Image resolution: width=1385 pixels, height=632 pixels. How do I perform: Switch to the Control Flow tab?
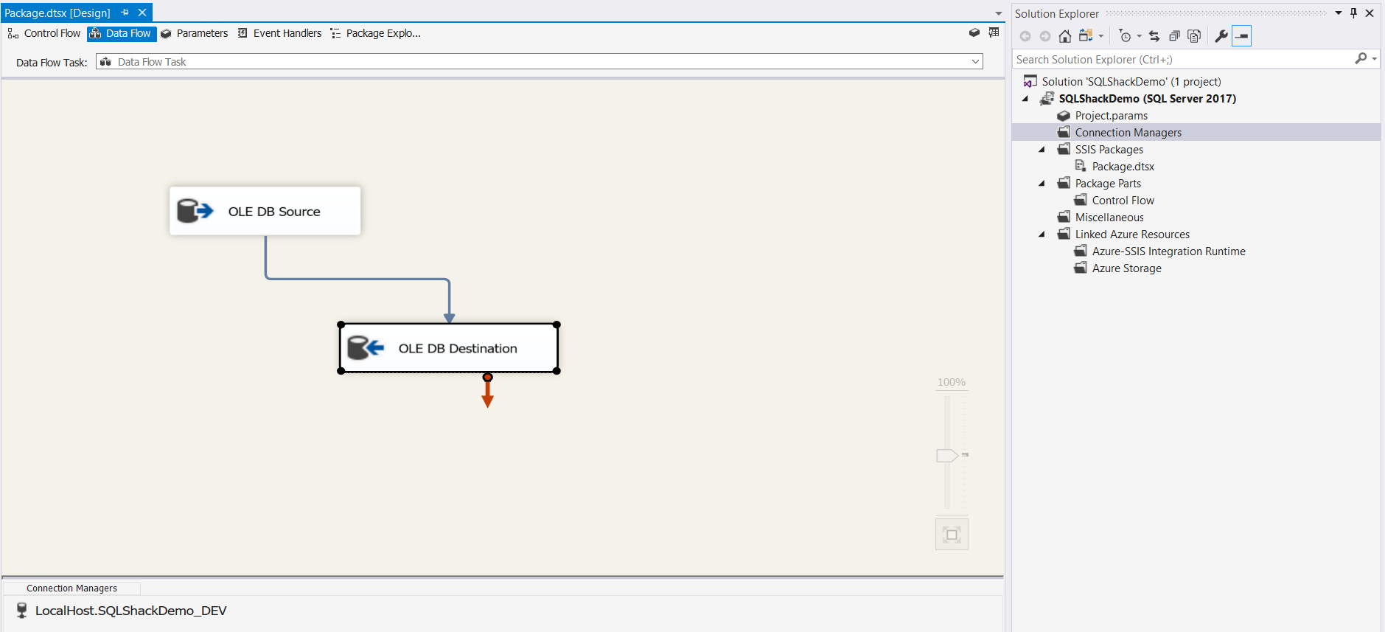click(44, 33)
